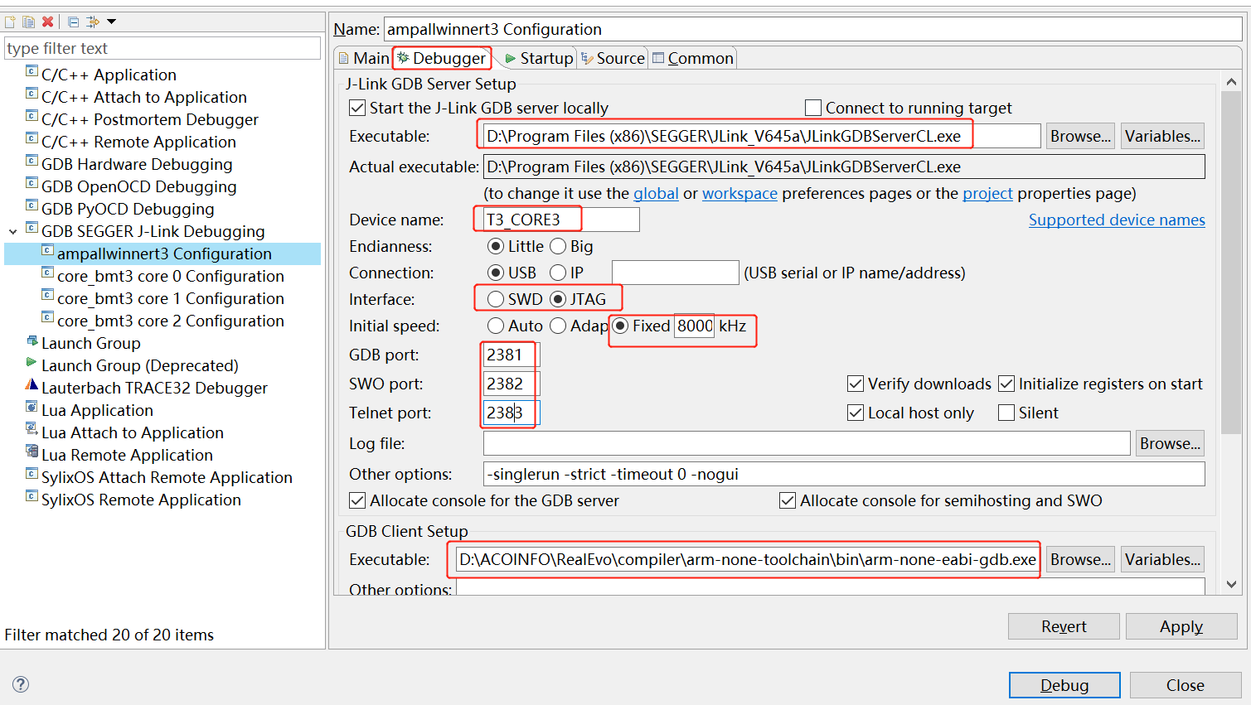Click the fixed speed 8000 kHz field
Screen dimensions: 1251x705
click(x=695, y=326)
